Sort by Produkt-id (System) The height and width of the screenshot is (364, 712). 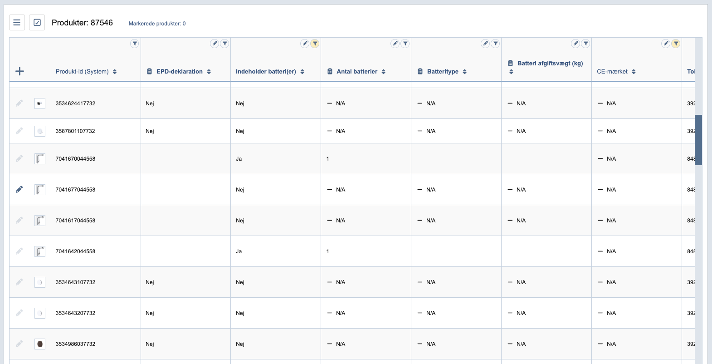115,72
